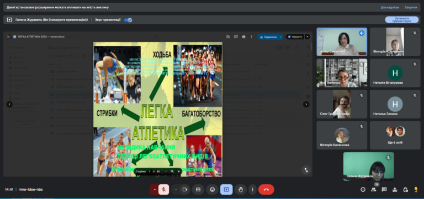The image size is (424, 199).
Task: Click the presenting screen icon beside Галина Журавель
Action: 9,20
